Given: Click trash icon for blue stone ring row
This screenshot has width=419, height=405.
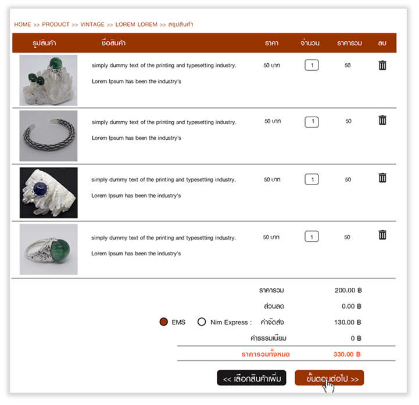Looking at the screenshot, I should 382,178.
